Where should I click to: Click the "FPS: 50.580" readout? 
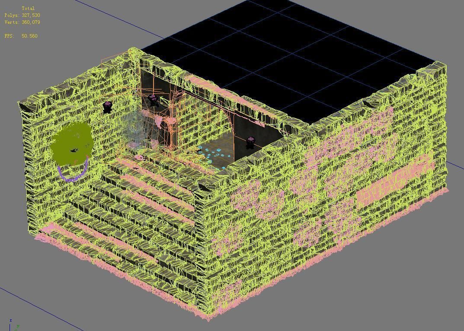coord(21,36)
